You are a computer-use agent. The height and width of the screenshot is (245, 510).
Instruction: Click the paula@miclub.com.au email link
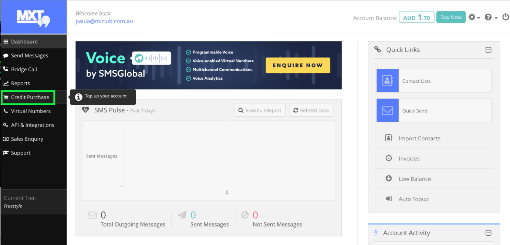[104, 21]
